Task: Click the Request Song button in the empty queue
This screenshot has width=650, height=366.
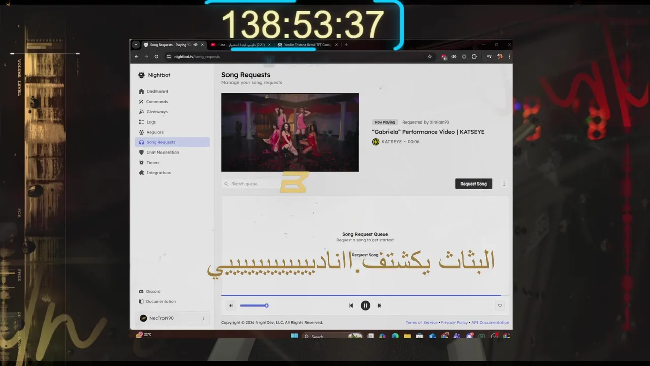Action: pyautogui.click(x=365, y=255)
